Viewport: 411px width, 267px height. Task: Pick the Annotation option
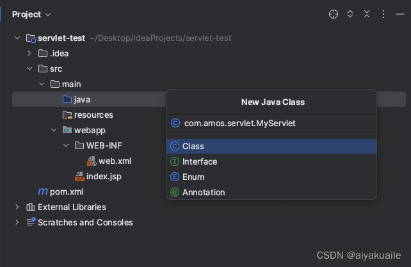coord(271,192)
